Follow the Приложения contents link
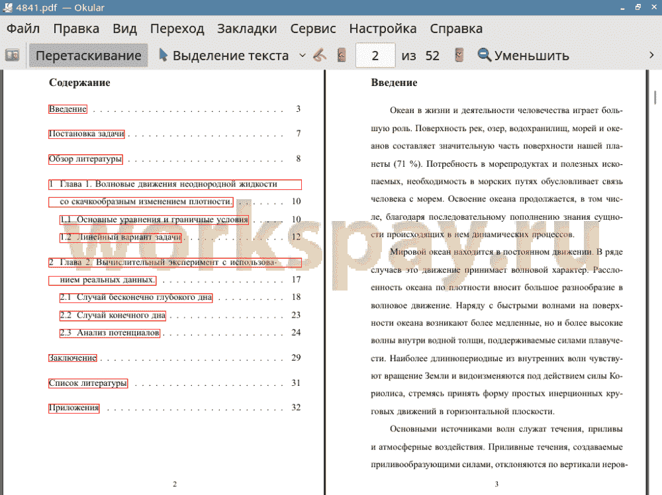This screenshot has height=495, width=662. (74, 408)
